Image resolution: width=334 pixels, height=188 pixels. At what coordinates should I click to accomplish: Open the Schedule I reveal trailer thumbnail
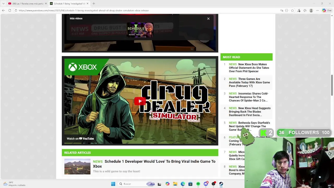pyautogui.click(x=140, y=30)
